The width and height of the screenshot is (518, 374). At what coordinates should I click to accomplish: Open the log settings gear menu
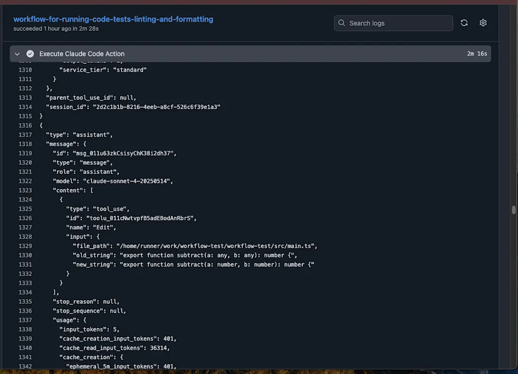(x=483, y=23)
